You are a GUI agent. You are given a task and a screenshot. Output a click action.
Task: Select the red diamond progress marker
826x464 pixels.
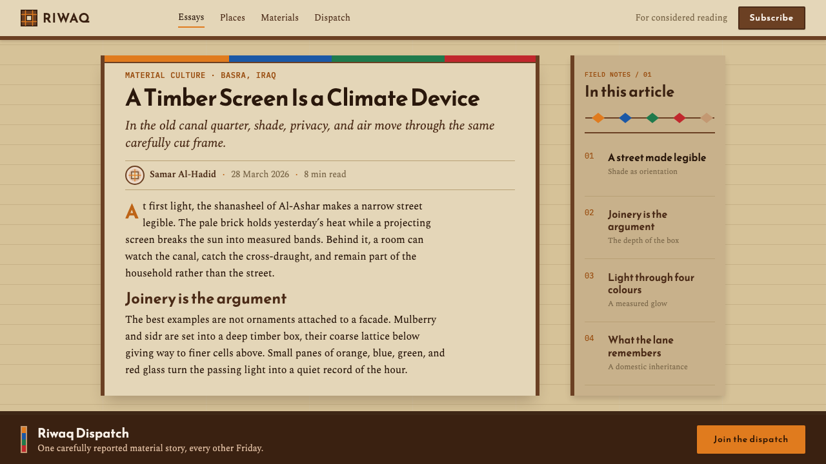click(680, 118)
